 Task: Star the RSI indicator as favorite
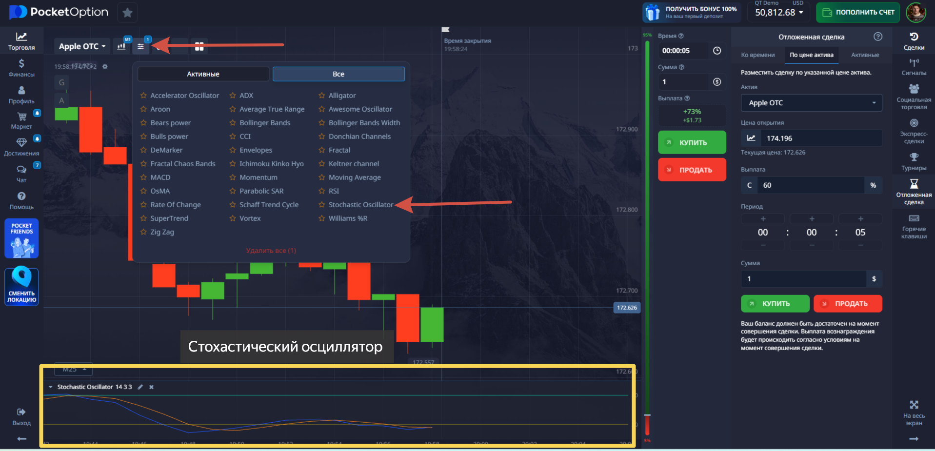click(321, 191)
